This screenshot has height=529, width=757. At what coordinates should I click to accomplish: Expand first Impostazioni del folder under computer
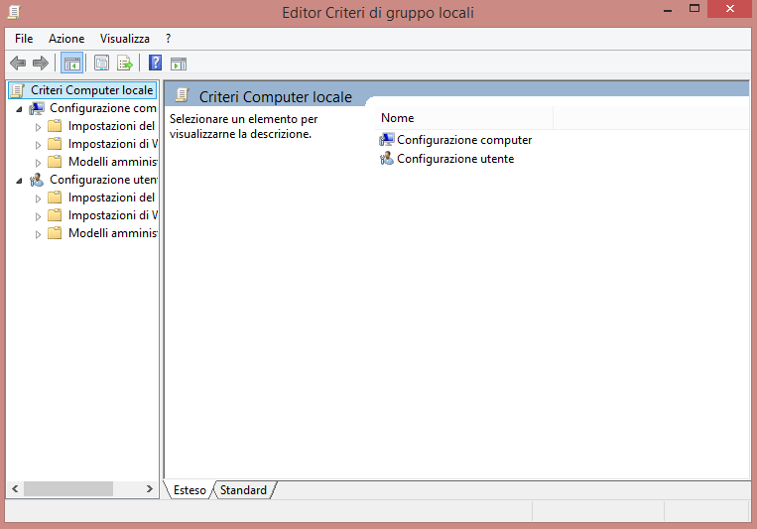pyautogui.click(x=38, y=127)
